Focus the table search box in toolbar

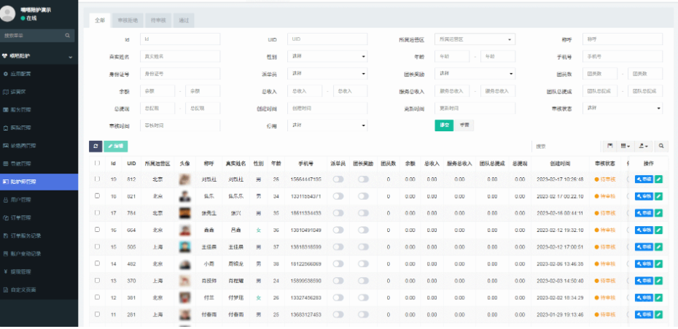(x=566, y=147)
